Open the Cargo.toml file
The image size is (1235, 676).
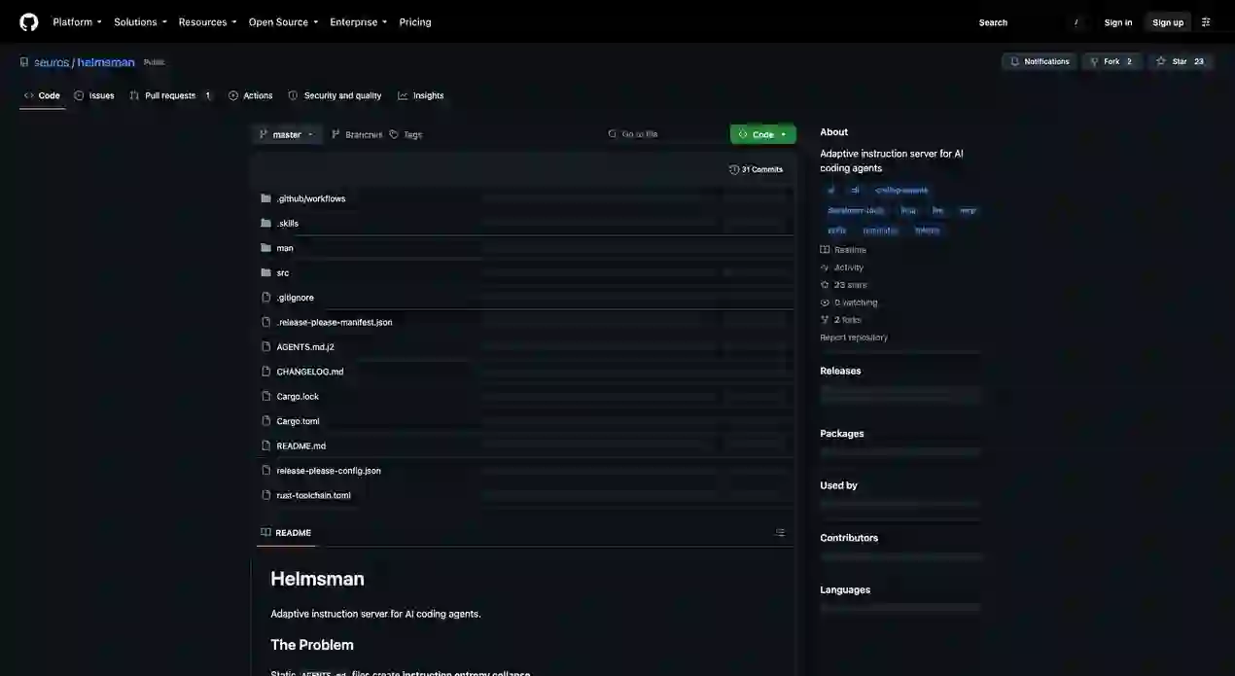tap(299, 421)
